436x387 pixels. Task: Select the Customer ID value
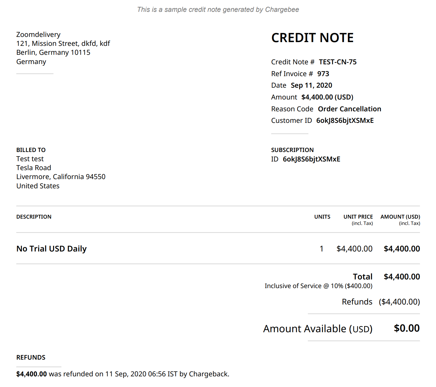pyautogui.click(x=345, y=121)
